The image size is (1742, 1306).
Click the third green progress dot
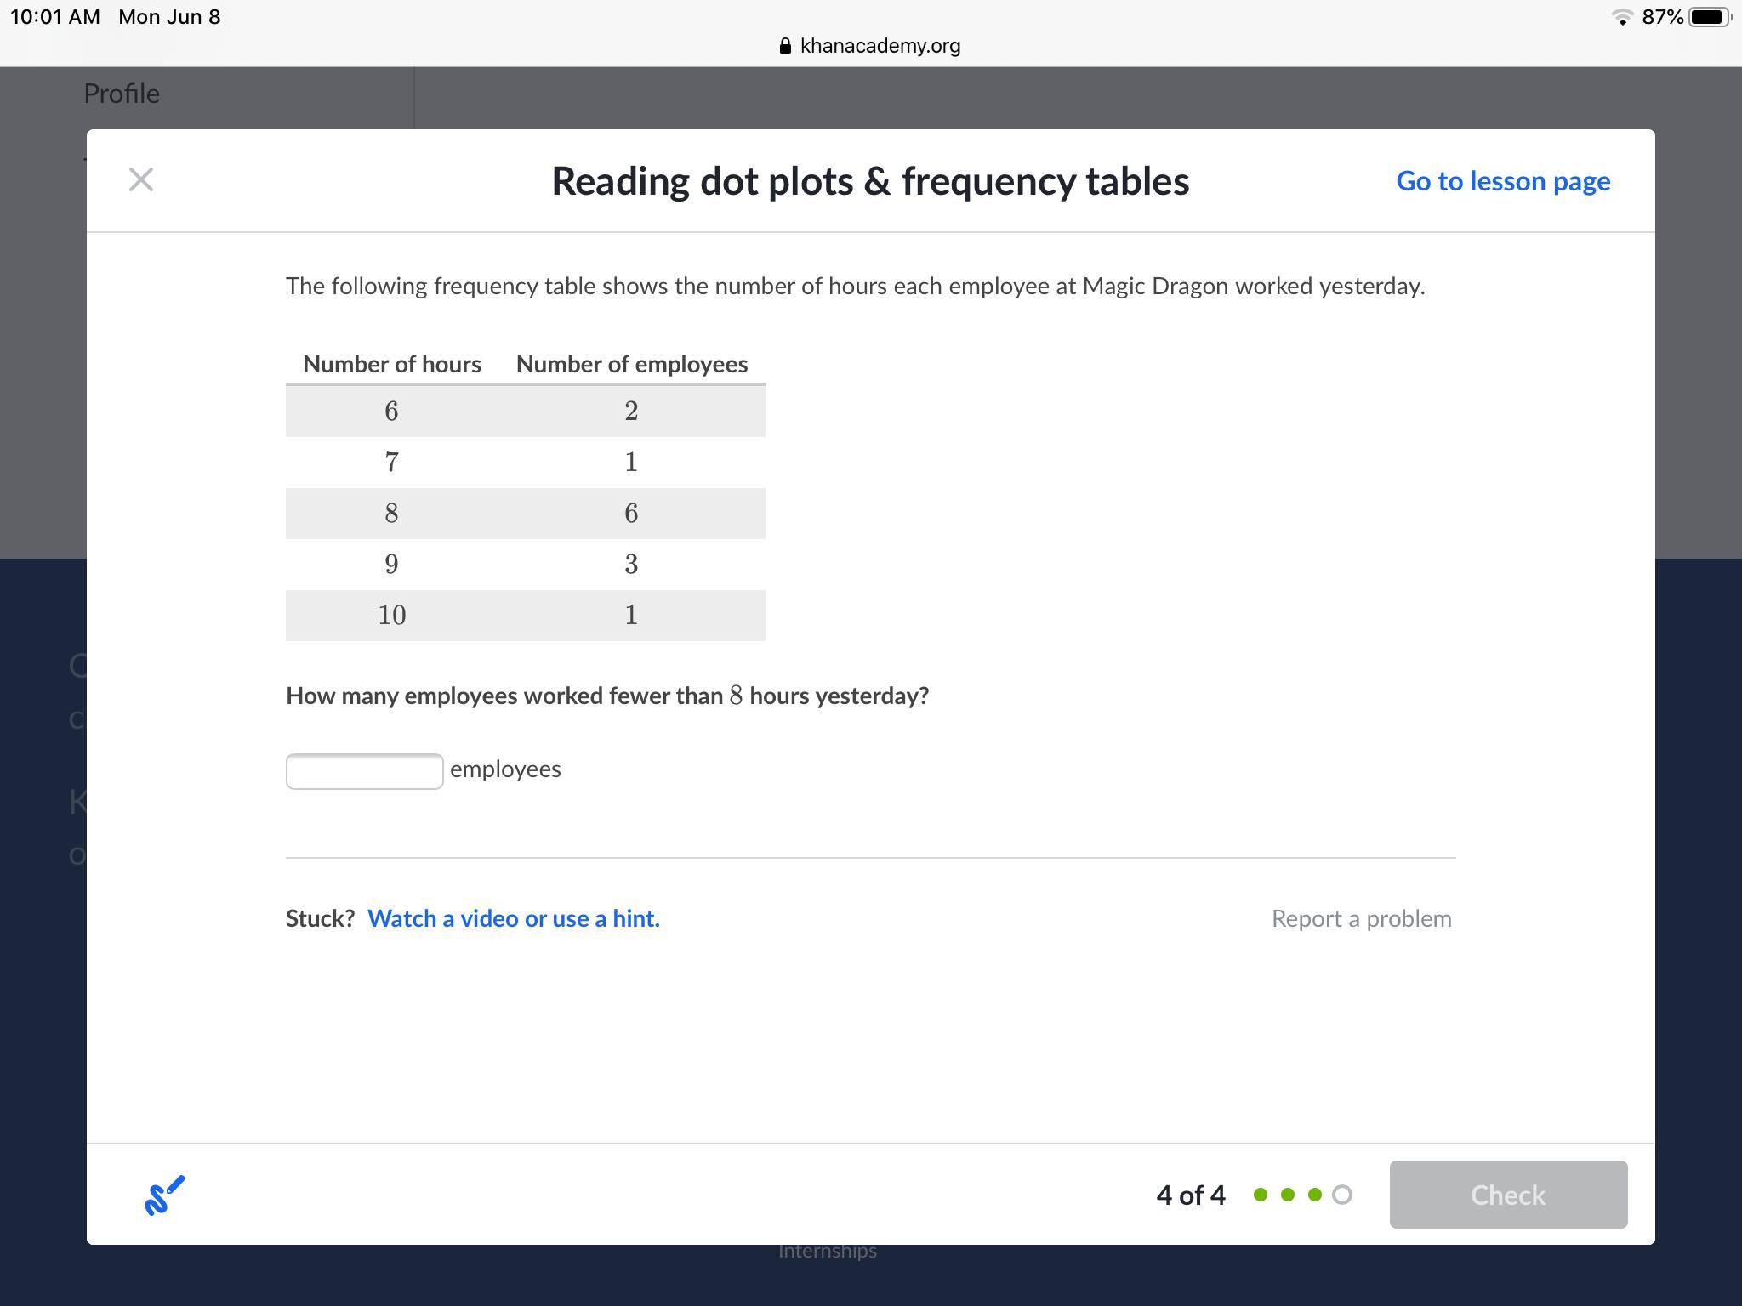click(x=1315, y=1195)
